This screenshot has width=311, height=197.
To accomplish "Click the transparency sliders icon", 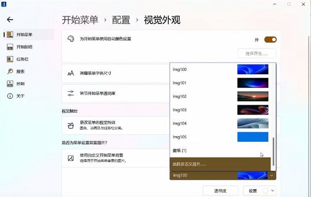I will (71, 93).
